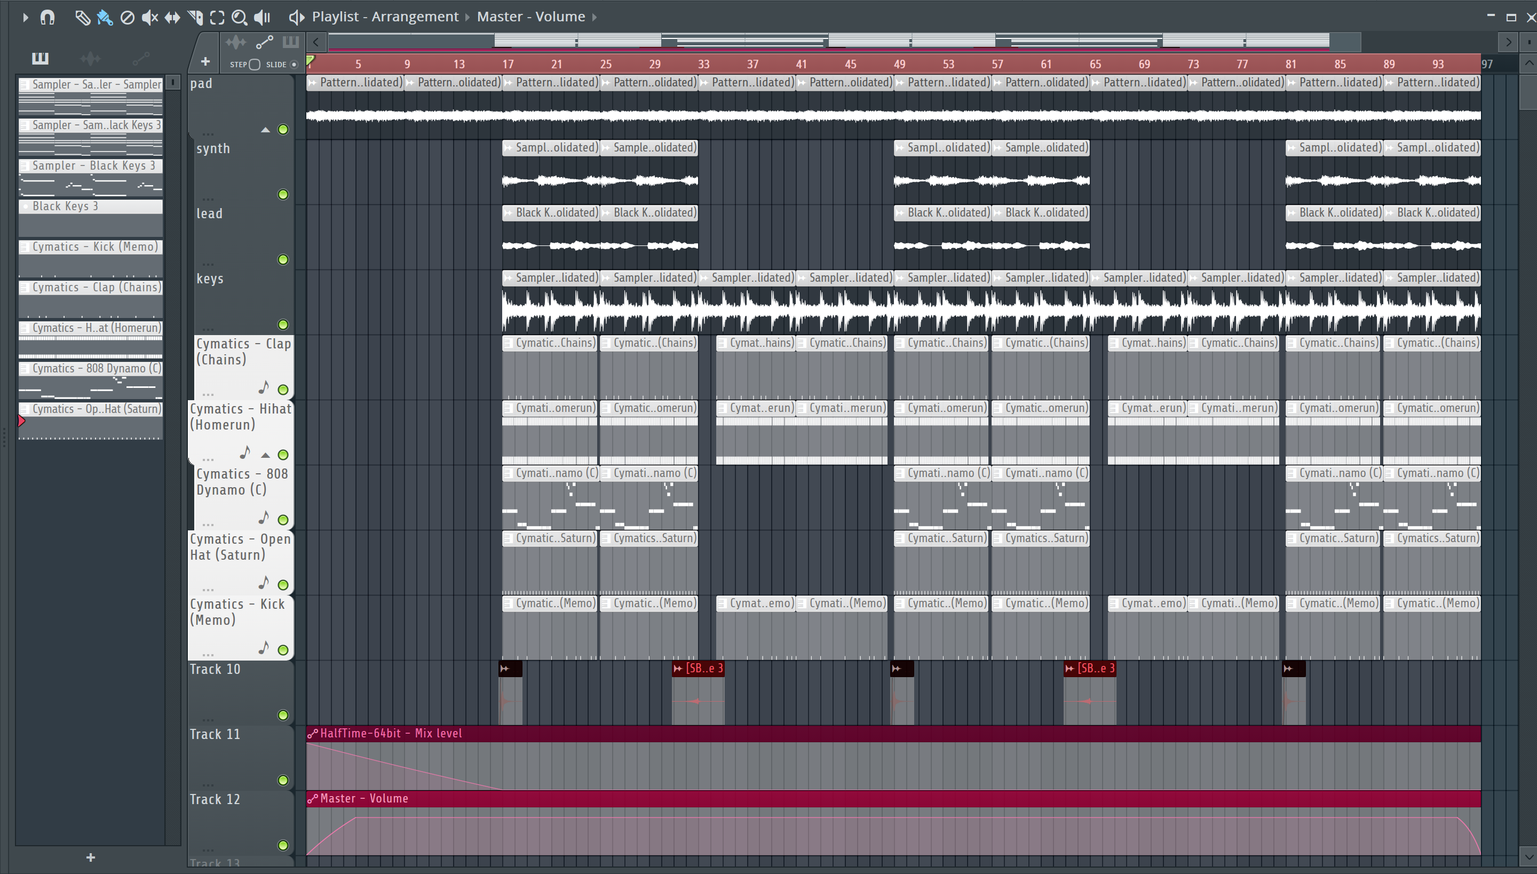
Task: Mute the Cymatics - Clap (Chains) track
Action: click(283, 390)
